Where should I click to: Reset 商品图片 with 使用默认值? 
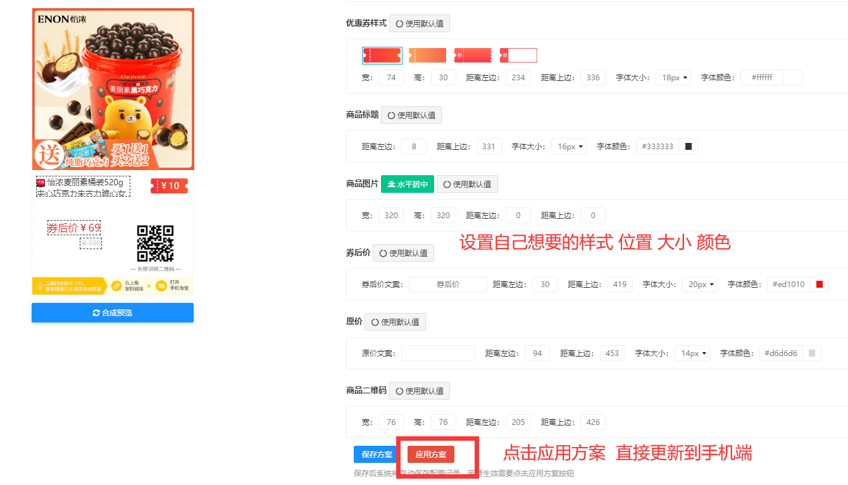467,184
